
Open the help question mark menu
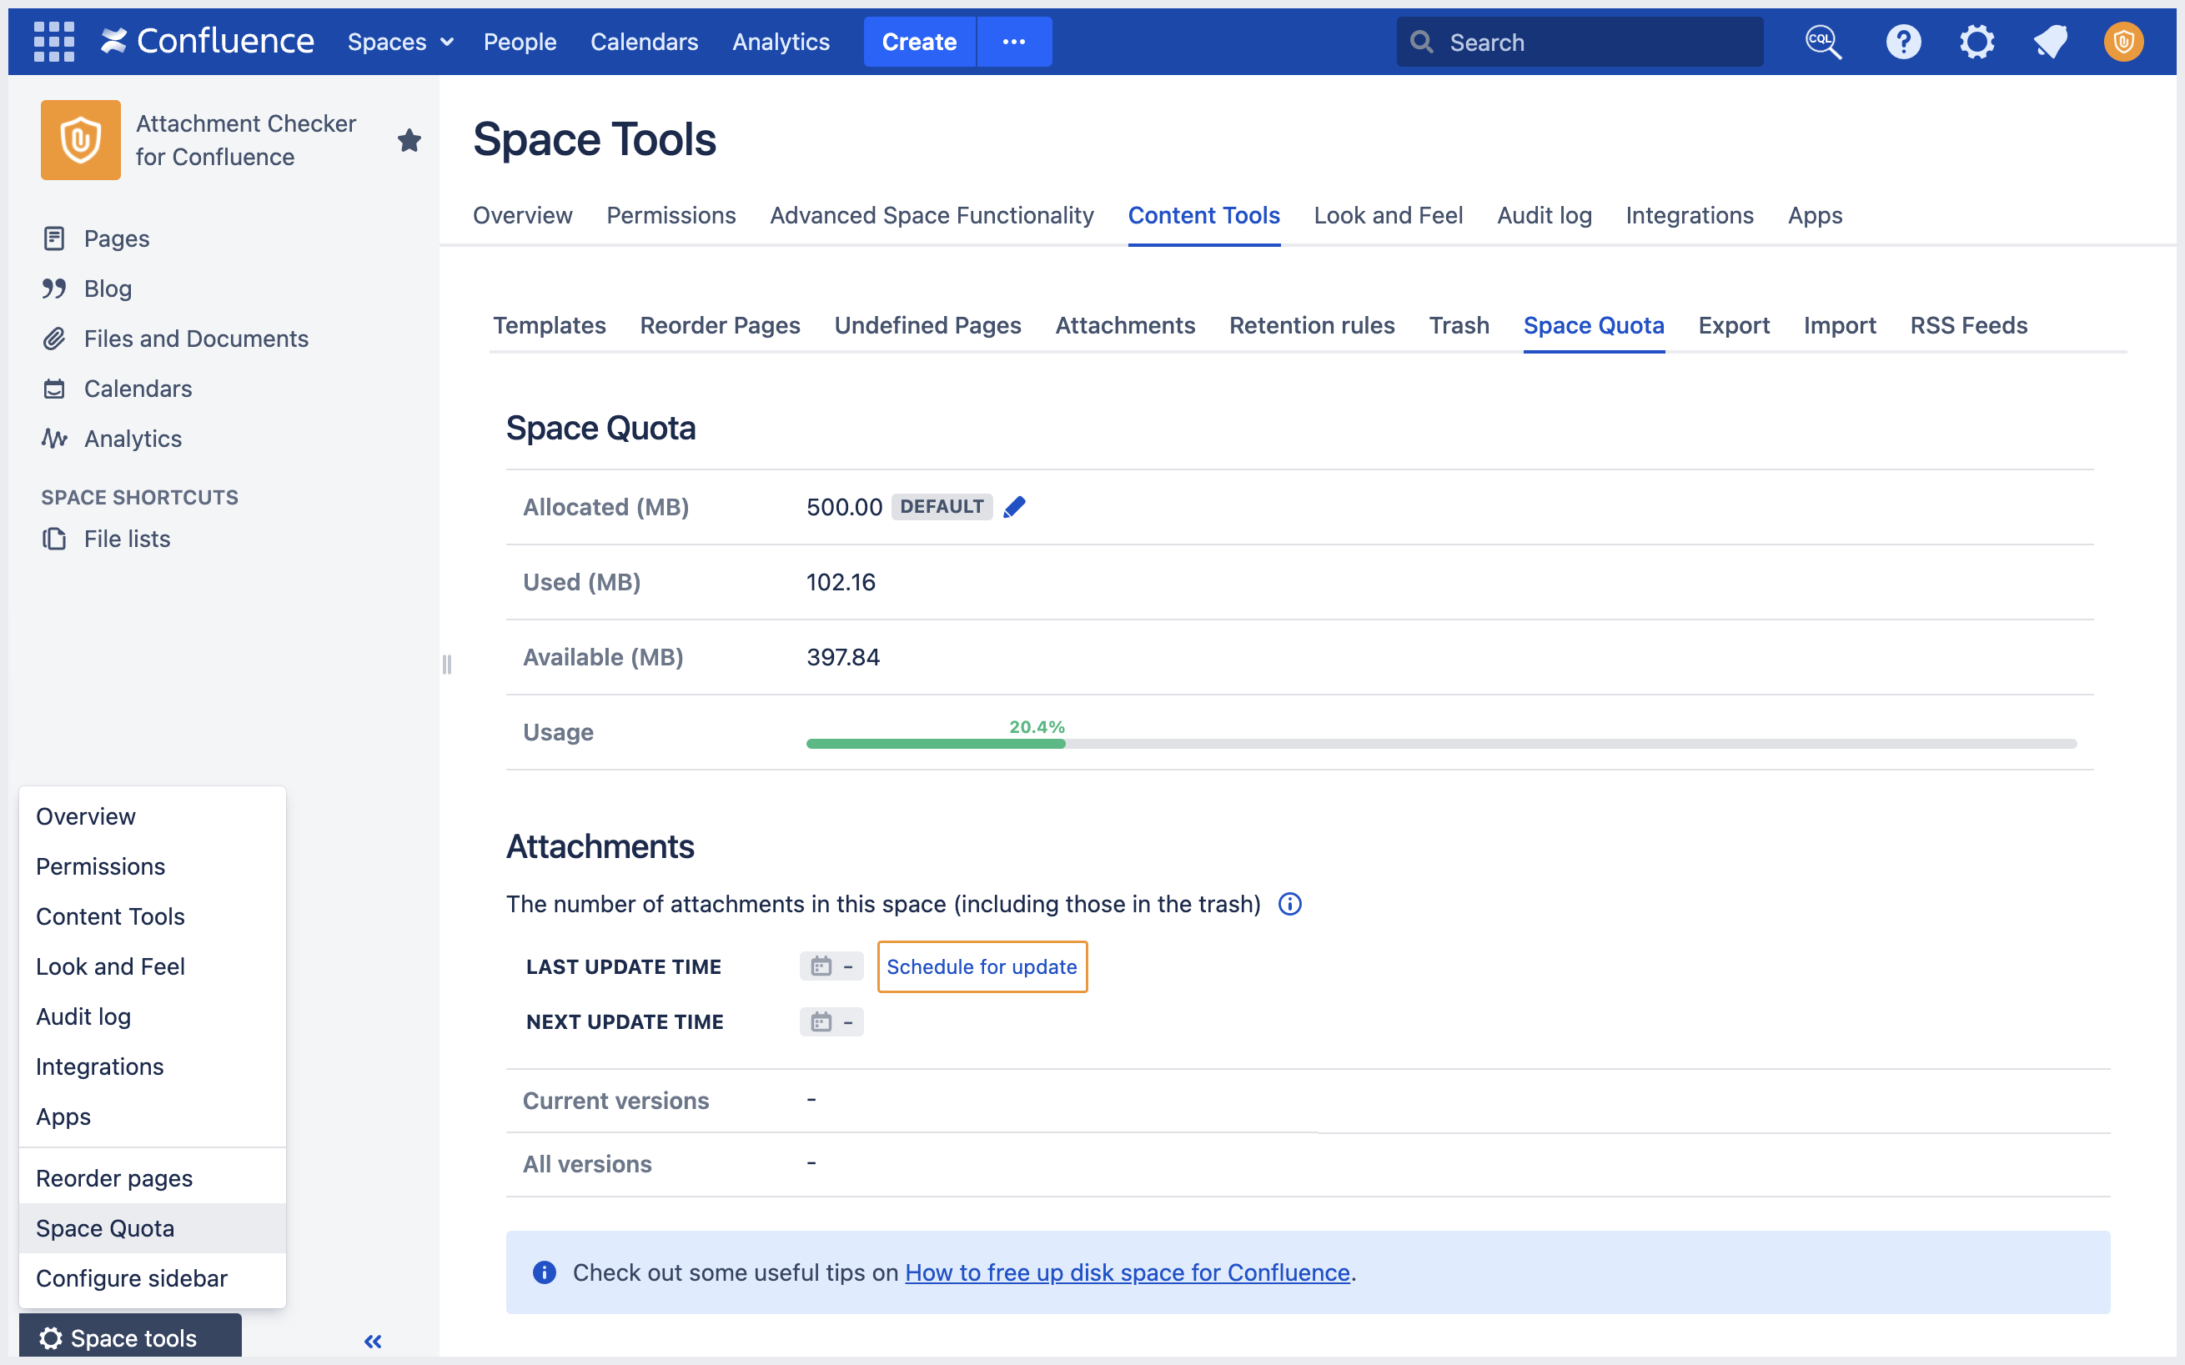1902,42
